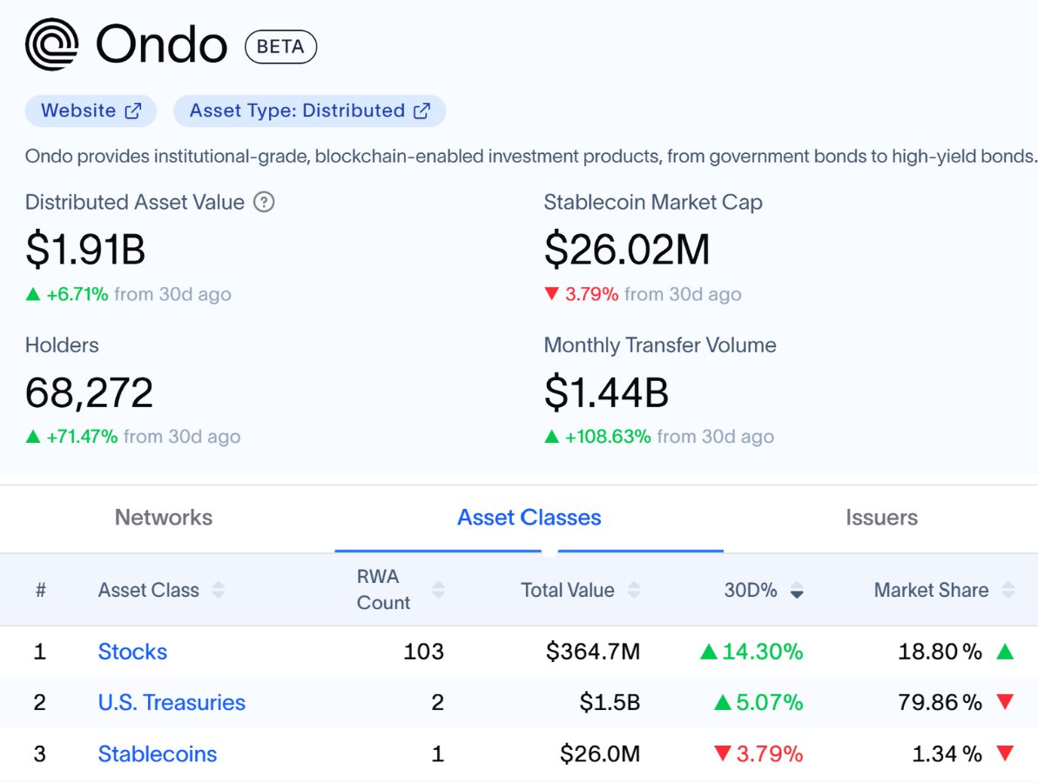Open the Website link button
Image resolution: width=1038 pixels, height=783 pixels.
pos(91,110)
